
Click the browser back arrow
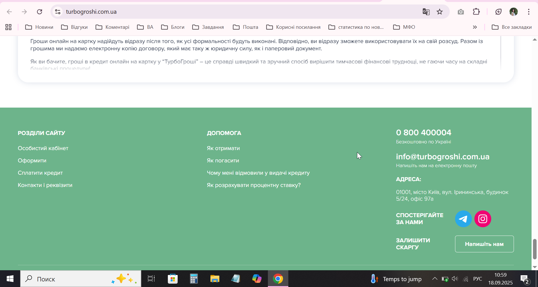pyautogui.click(x=9, y=12)
